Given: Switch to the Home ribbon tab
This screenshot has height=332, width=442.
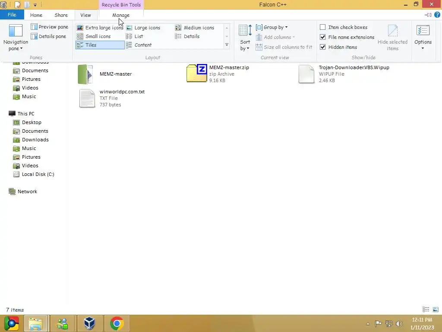Looking at the screenshot, I should pos(36,15).
